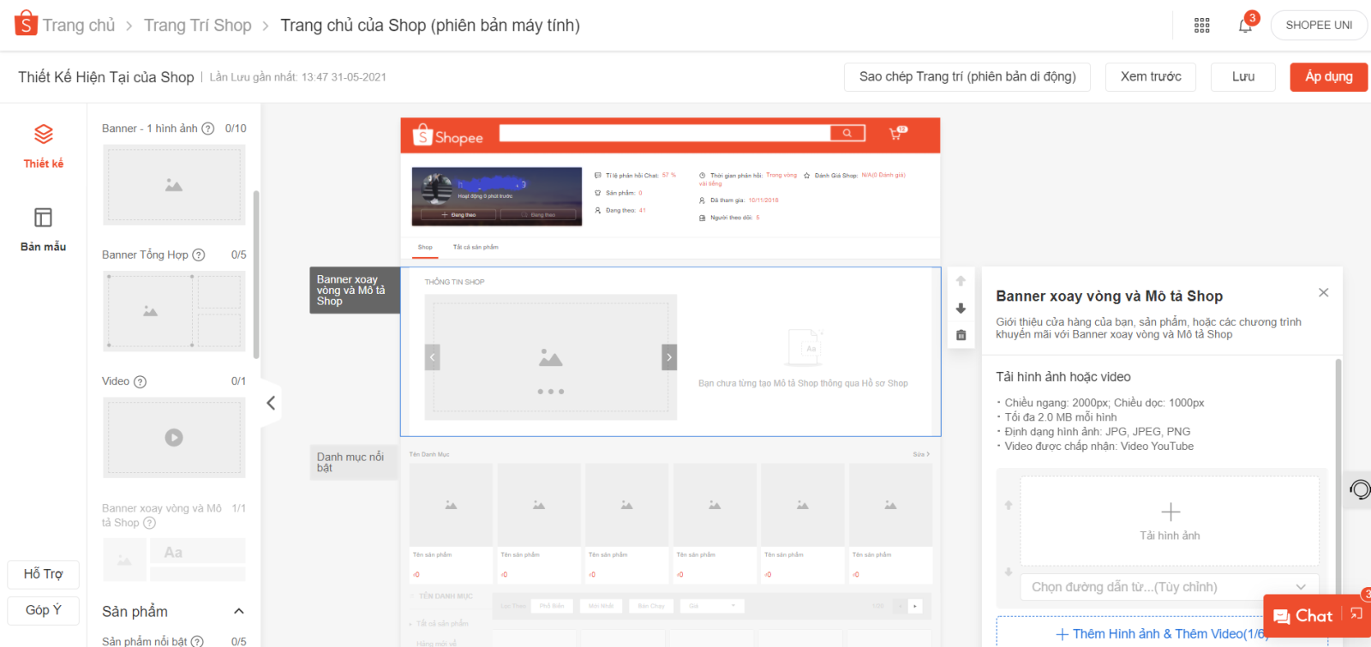1371x647 pixels.
Task: Switch to Tất cả sản phẩm tab
Action: (476, 248)
